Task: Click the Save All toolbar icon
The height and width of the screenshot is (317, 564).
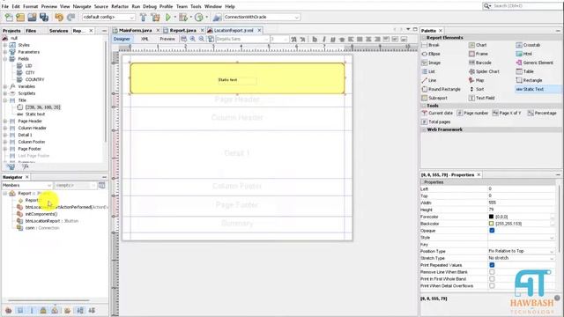Action: pos(44,17)
